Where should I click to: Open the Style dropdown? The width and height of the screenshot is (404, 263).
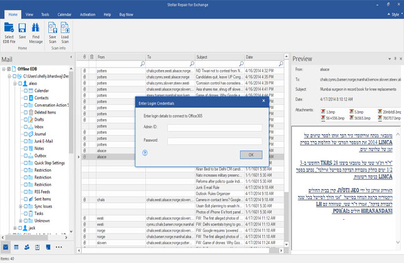tap(395, 14)
